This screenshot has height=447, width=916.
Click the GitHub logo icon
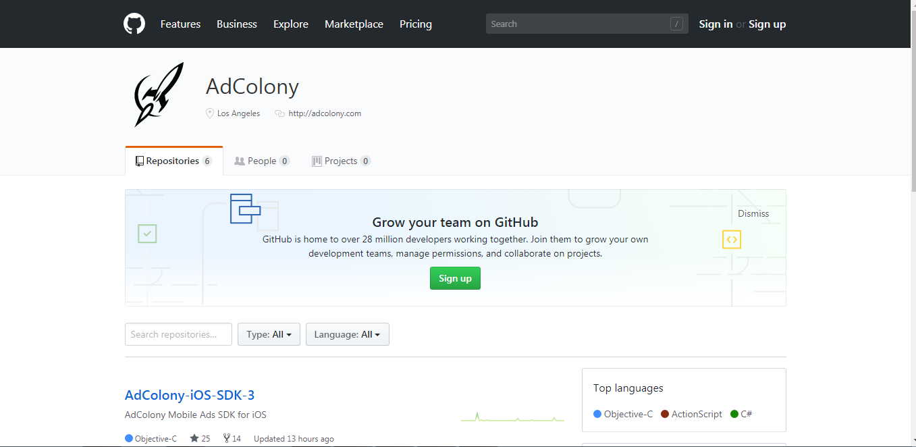click(x=134, y=23)
